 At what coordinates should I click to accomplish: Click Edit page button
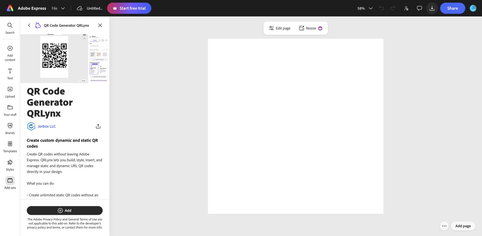(279, 28)
